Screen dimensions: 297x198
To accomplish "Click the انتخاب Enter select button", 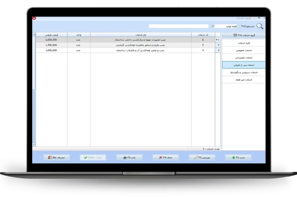I will (93, 157).
